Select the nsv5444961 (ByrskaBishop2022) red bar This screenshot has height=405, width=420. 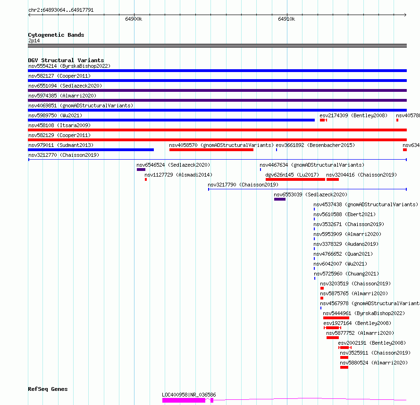[336, 318]
